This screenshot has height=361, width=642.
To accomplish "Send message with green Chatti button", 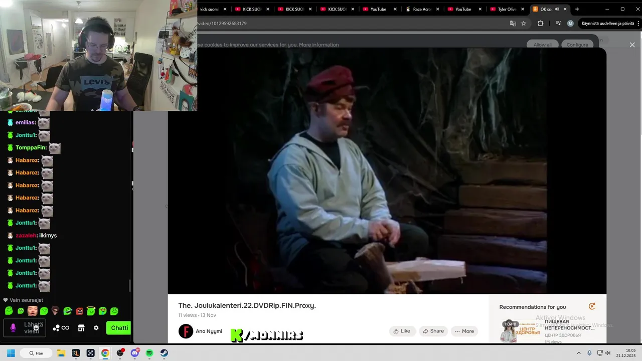I will click(119, 328).
